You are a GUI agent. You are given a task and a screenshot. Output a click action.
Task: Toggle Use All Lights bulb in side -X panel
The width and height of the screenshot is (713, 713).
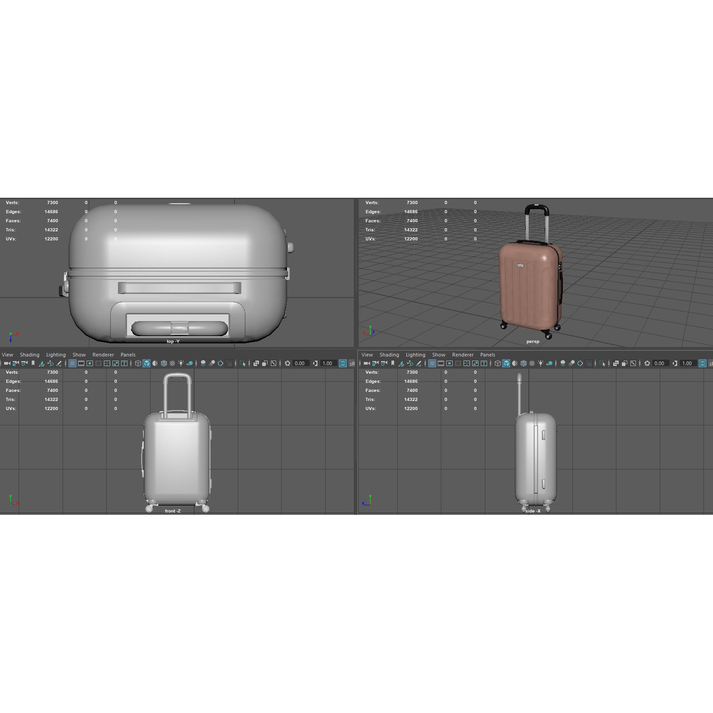coord(541,363)
